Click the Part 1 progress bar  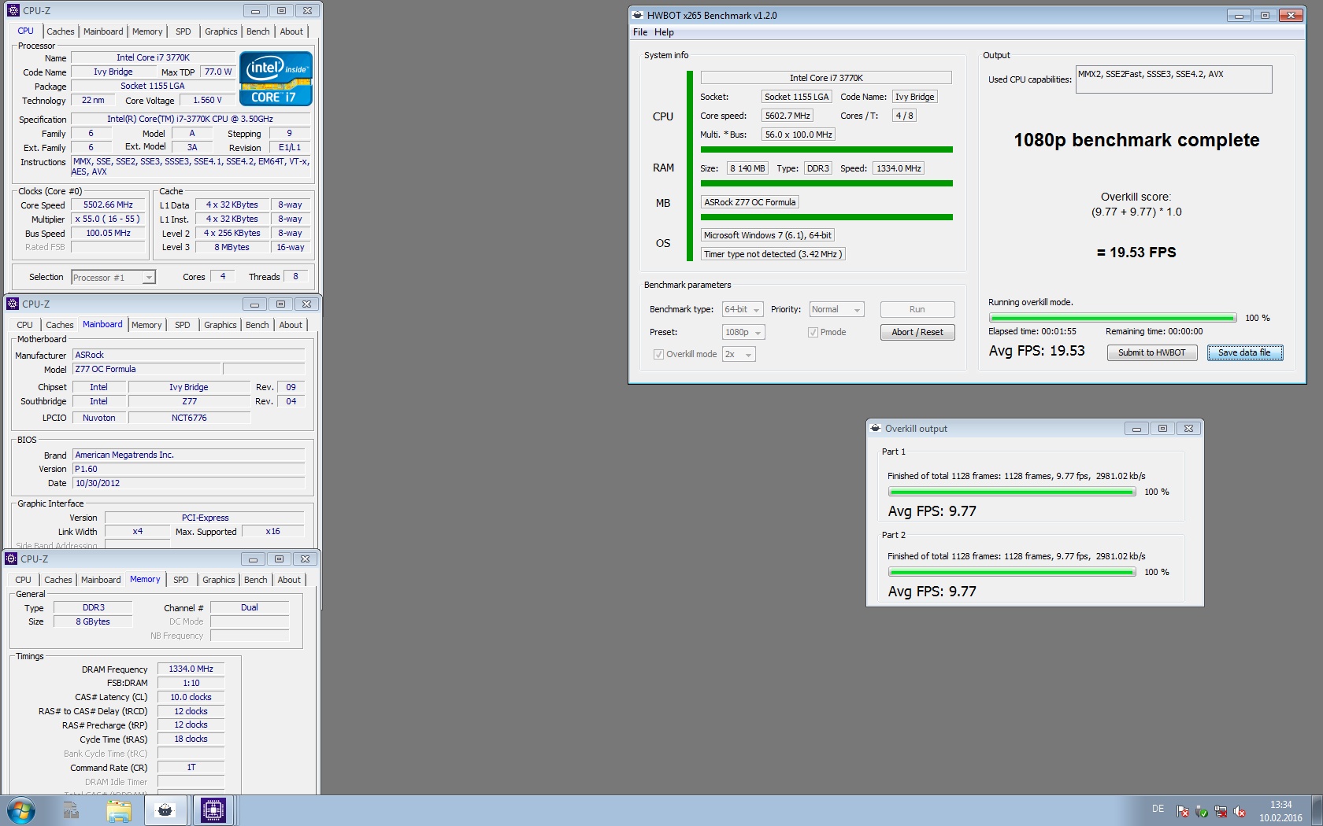click(1012, 492)
